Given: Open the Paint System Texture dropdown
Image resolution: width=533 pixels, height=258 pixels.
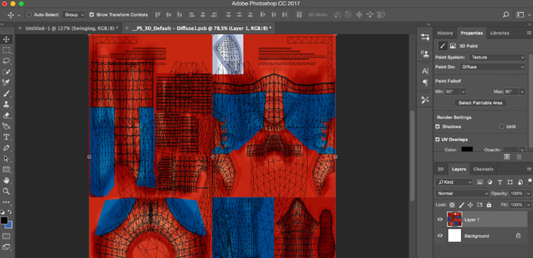Looking at the screenshot, I should pos(497,58).
